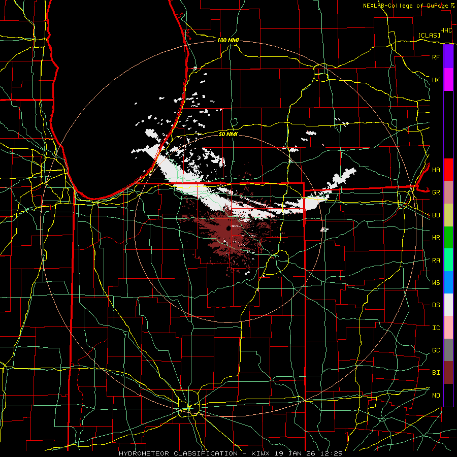
Task: Click the 12:29 timestamp
Action: pos(333,453)
